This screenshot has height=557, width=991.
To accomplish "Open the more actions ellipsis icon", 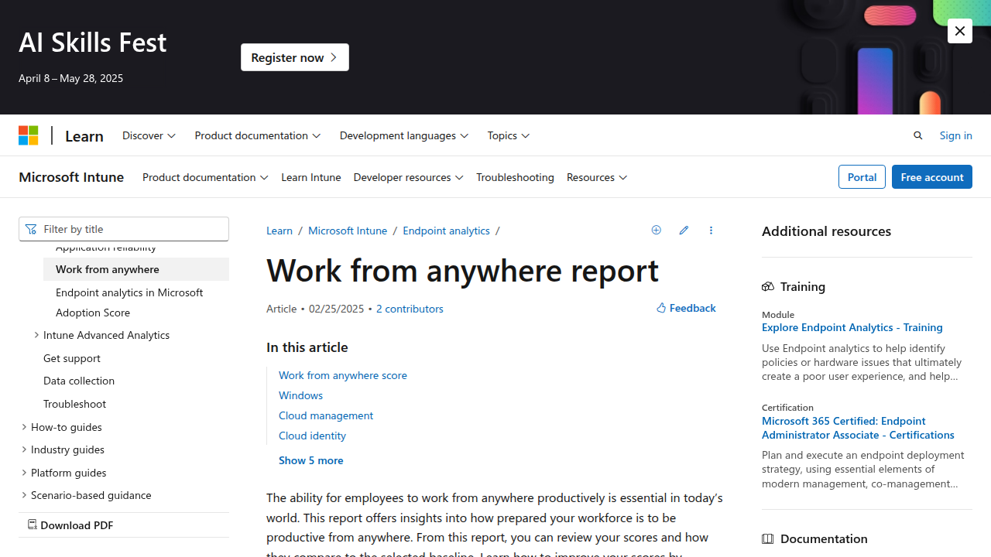I will [x=711, y=231].
